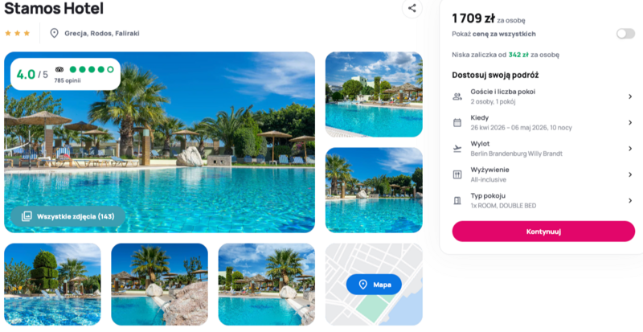This screenshot has width=643, height=332.
Task: Click the airplane icon next to Wylot
Action: point(457,149)
